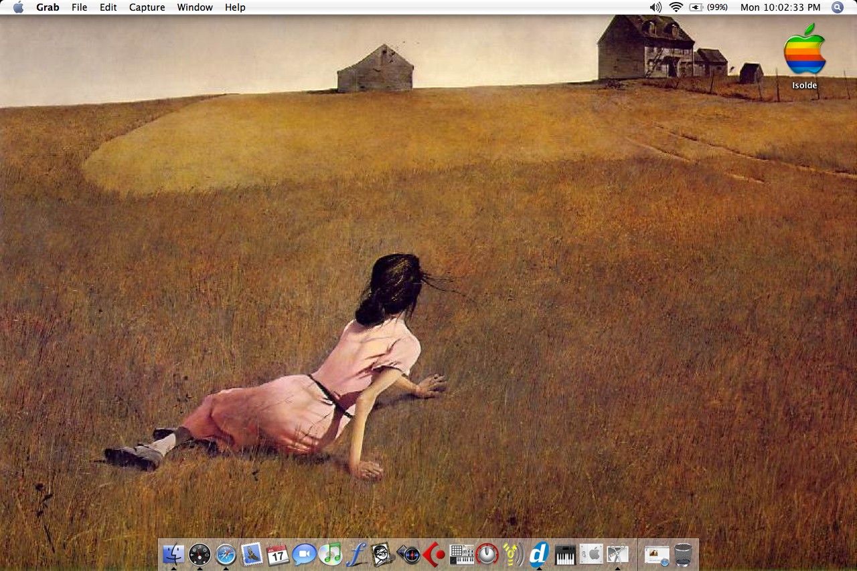Screen dimensions: 857x571
Task: Open the dark audio waveform diamond icon
Action: click(408, 554)
